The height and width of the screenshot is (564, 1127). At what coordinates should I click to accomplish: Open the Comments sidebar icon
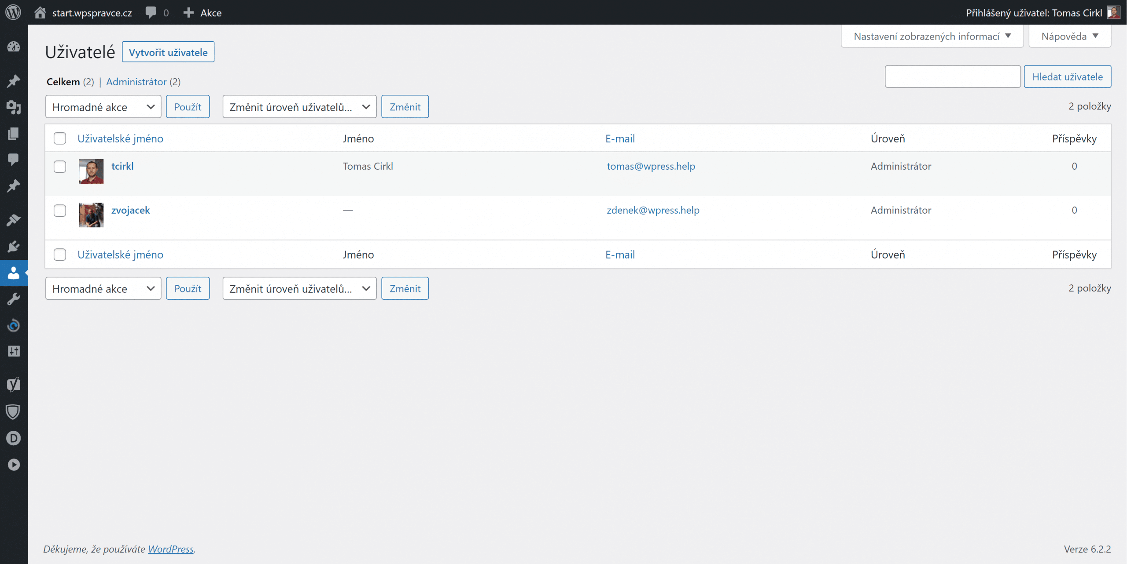tap(14, 159)
